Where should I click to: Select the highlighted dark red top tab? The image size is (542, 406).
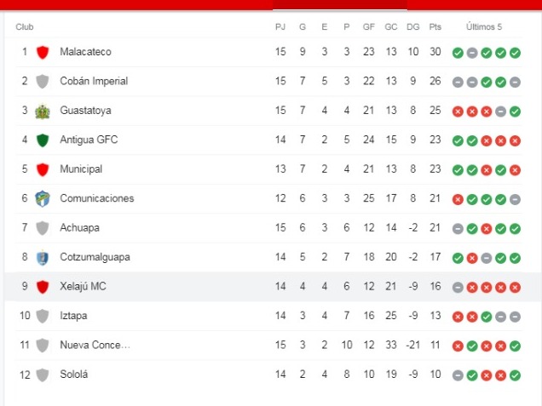[x=340, y=5]
